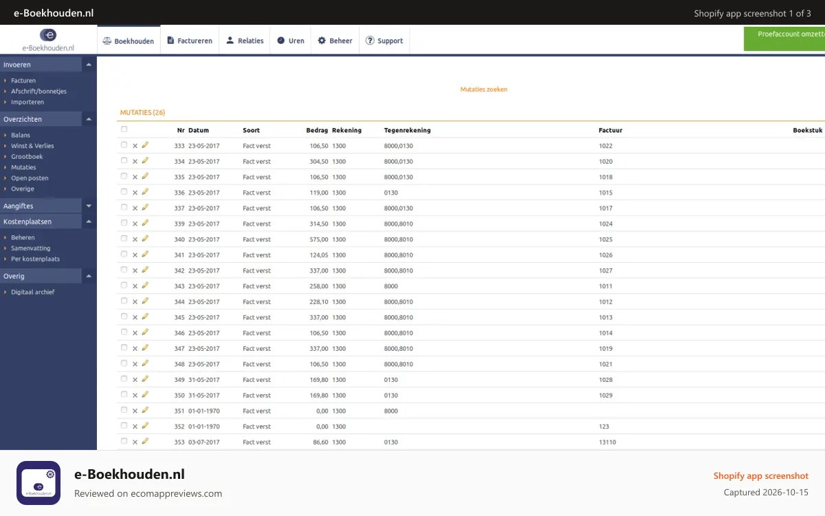Image resolution: width=825 pixels, height=516 pixels.
Task: Switch to the Beheer tab
Action: [x=335, y=41]
